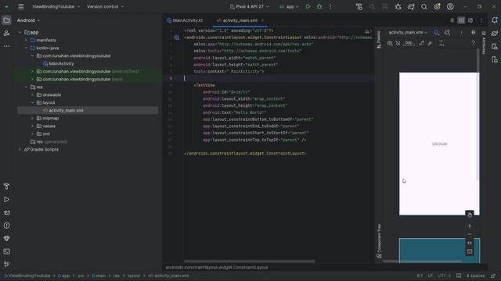Screen dimensions: 501x281
Task: Open Version control dropdown
Action: 105,6
